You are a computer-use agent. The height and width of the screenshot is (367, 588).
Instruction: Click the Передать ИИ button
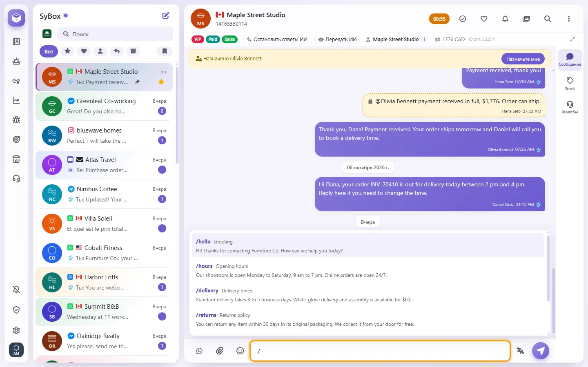click(x=338, y=40)
